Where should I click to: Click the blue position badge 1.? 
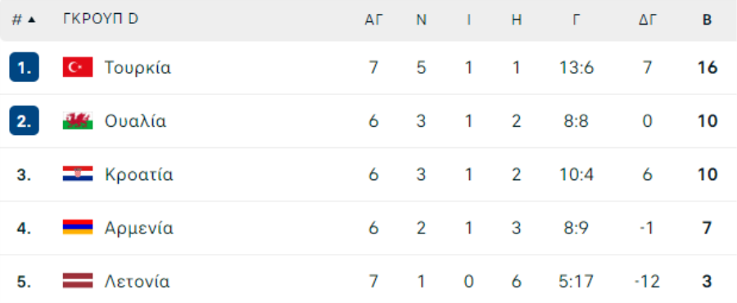click(x=24, y=67)
